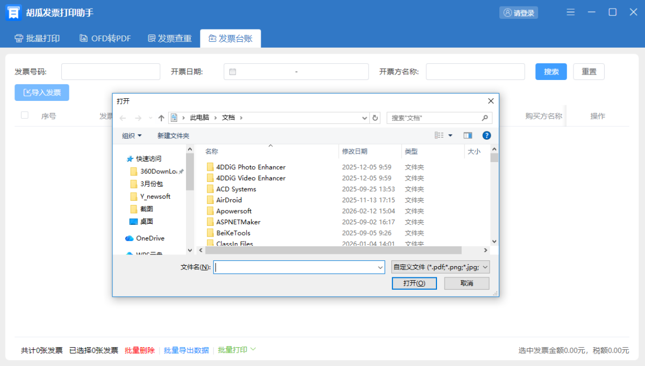
Task: Expand the 组织 organize menu
Action: click(132, 136)
